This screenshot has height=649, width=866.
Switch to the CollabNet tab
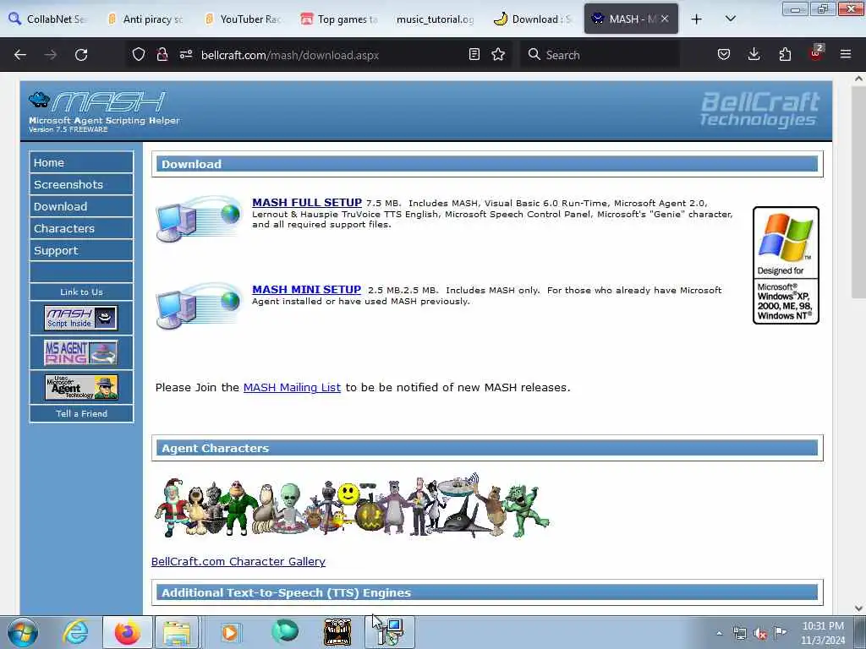coord(48,19)
